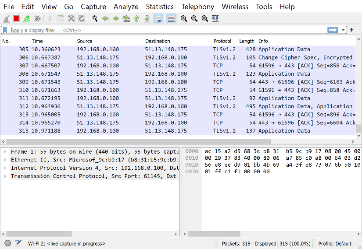Click the hex bytes pane horizontal scrollbar thumb
Screen dimensions: 362x249
click(x=214, y=234)
